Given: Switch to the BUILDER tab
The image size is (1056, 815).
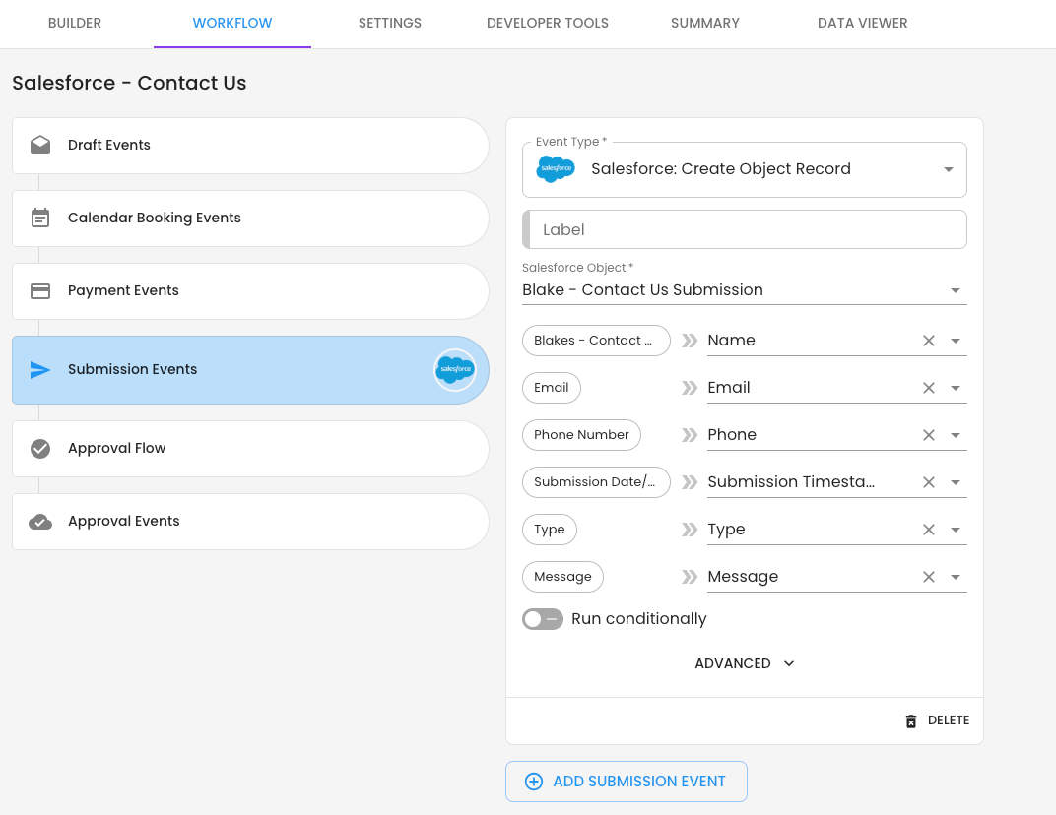Looking at the screenshot, I should point(75,23).
